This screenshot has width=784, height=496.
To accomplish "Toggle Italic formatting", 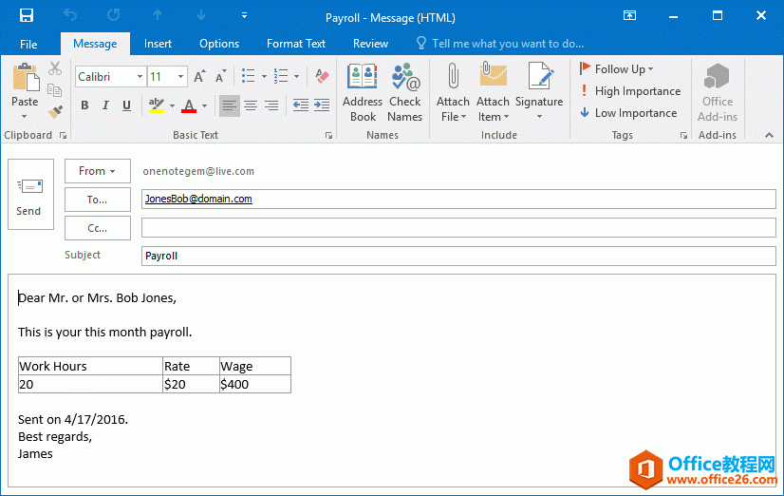I will [x=105, y=105].
